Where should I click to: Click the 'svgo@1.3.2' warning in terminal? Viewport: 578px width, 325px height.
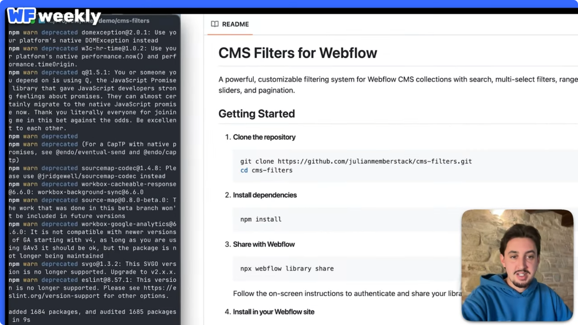pos(93,268)
